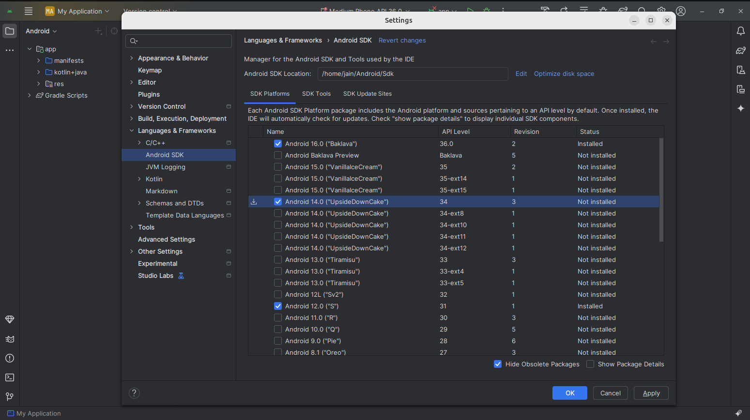The width and height of the screenshot is (750, 420).
Task: Click the Studio Labs flask icon
Action: 181,275
